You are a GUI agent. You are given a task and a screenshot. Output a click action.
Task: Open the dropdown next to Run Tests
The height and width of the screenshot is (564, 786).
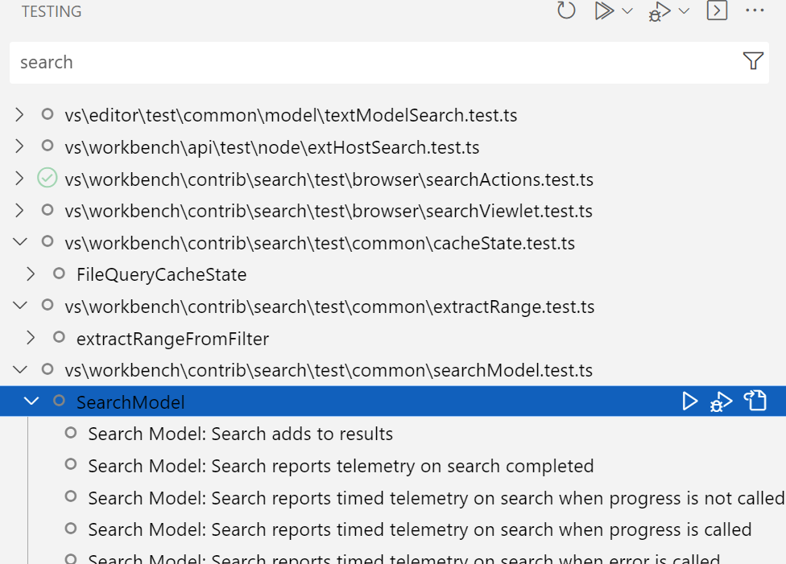point(626,11)
